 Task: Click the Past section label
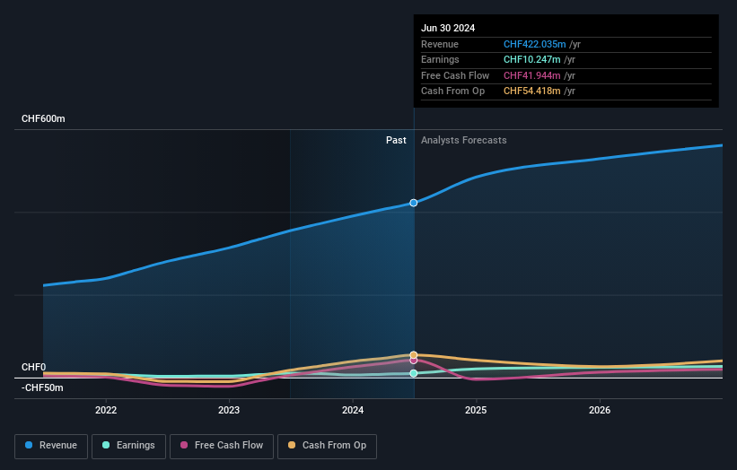396,140
